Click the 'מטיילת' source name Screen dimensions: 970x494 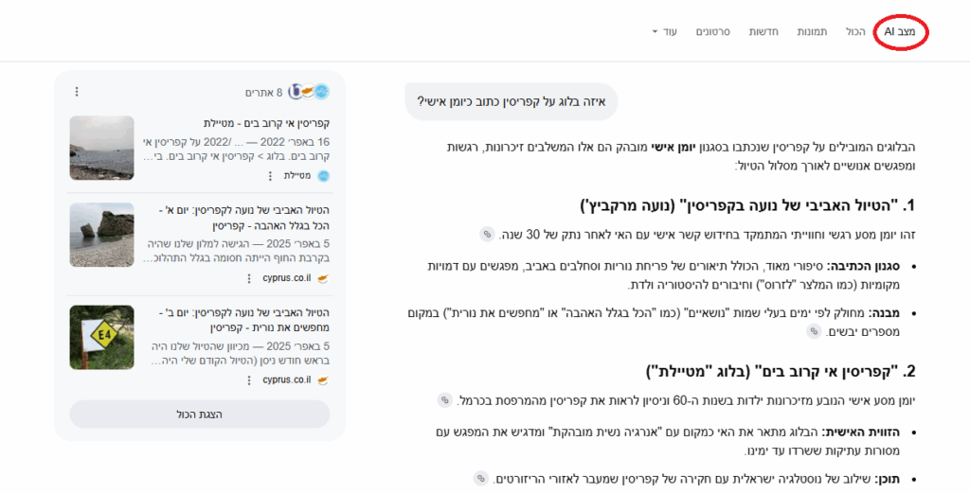(297, 176)
